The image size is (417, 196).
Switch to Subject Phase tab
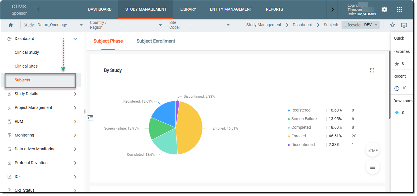(108, 41)
